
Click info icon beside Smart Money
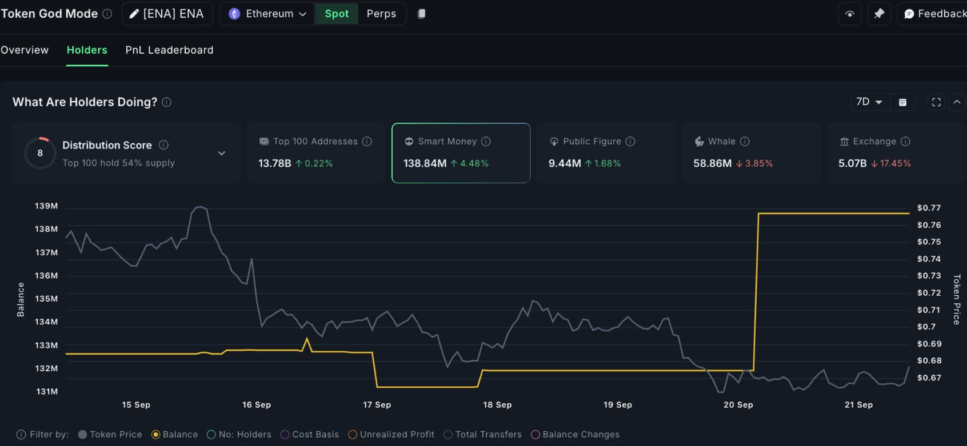pyautogui.click(x=486, y=141)
